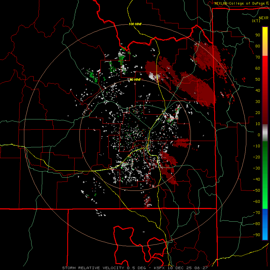
Task: Click the 0 value on velocity scale
Action: [x=259, y=135]
